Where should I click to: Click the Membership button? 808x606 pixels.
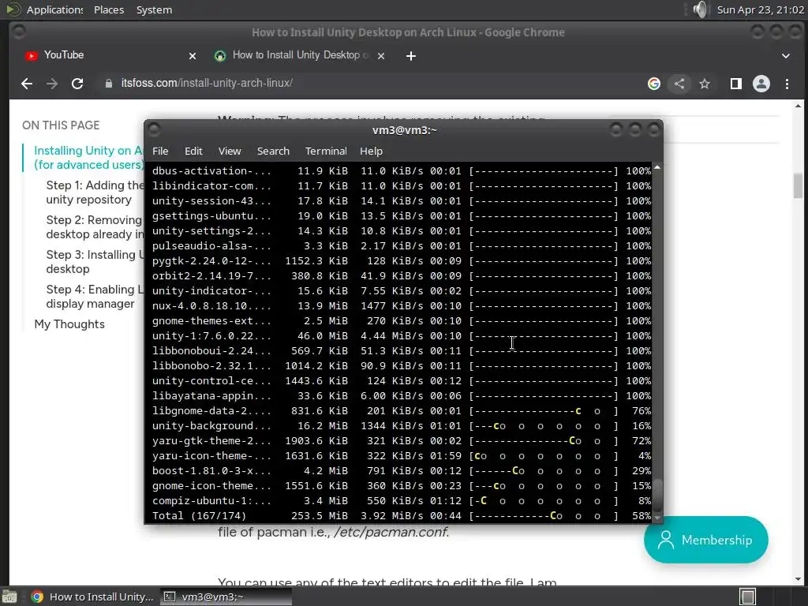click(706, 540)
